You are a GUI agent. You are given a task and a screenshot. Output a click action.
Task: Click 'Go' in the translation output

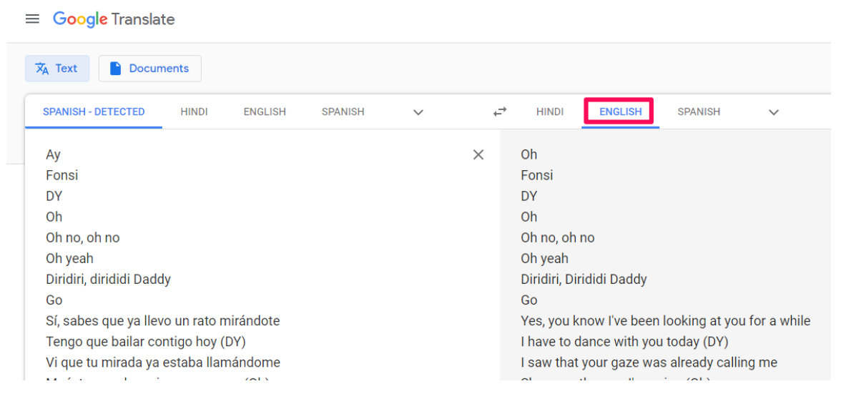click(x=529, y=300)
